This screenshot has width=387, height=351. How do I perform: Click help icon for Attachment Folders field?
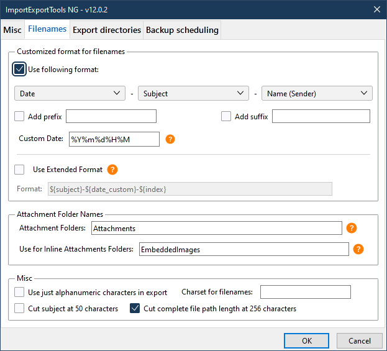coord(352,228)
